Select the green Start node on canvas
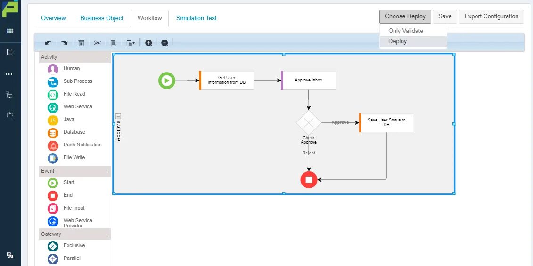This screenshot has height=266, width=533. coord(166,81)
